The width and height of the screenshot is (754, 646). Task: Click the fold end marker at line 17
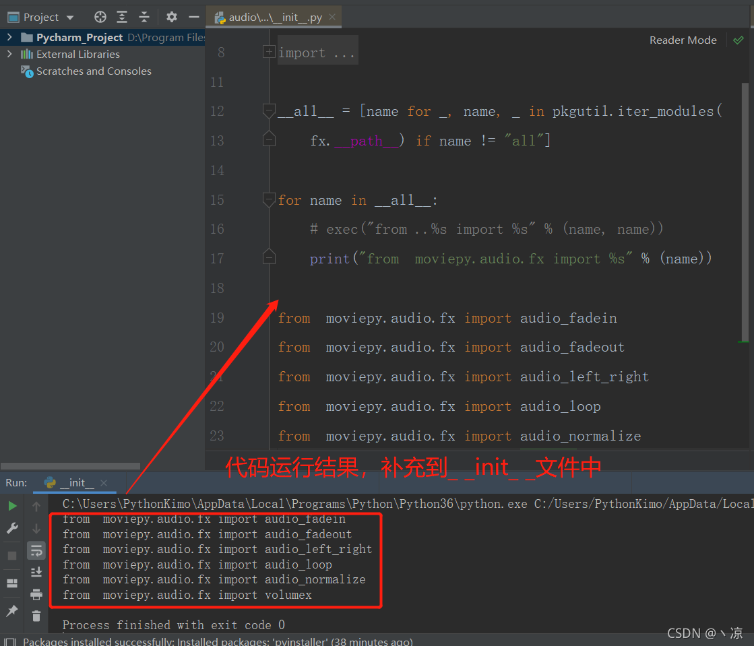point(269,257)
